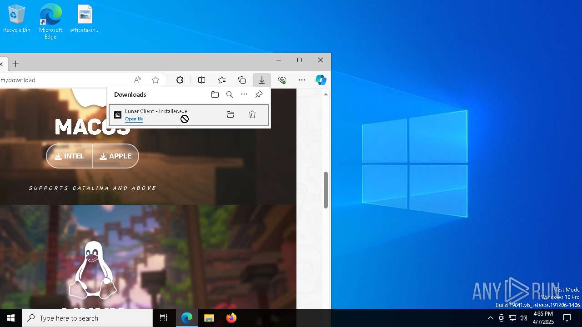Download the macOS Intel version
This screenshot has width=582, height=327.
tap(70, 156)
